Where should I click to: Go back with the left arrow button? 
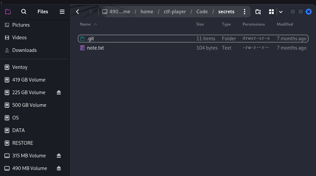point(78,12)
